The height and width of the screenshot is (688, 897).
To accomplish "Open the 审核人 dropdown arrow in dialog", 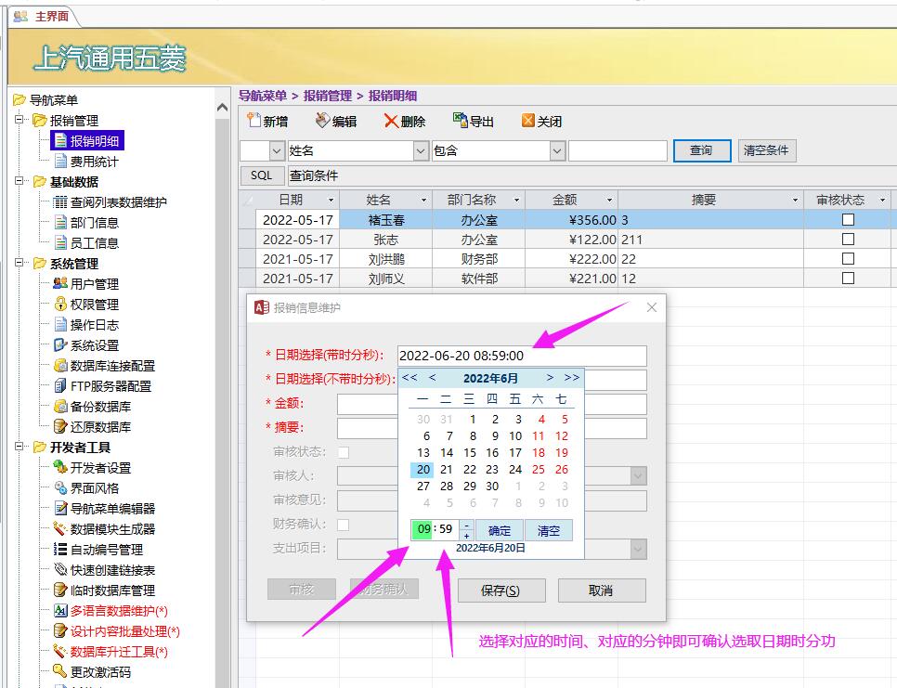I will point(639,475).
